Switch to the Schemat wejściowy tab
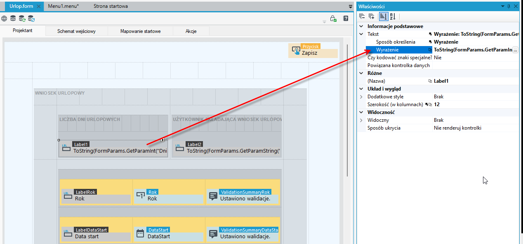Screen dimensions: 523x244 pyautogui.click(x=77, y=31)
